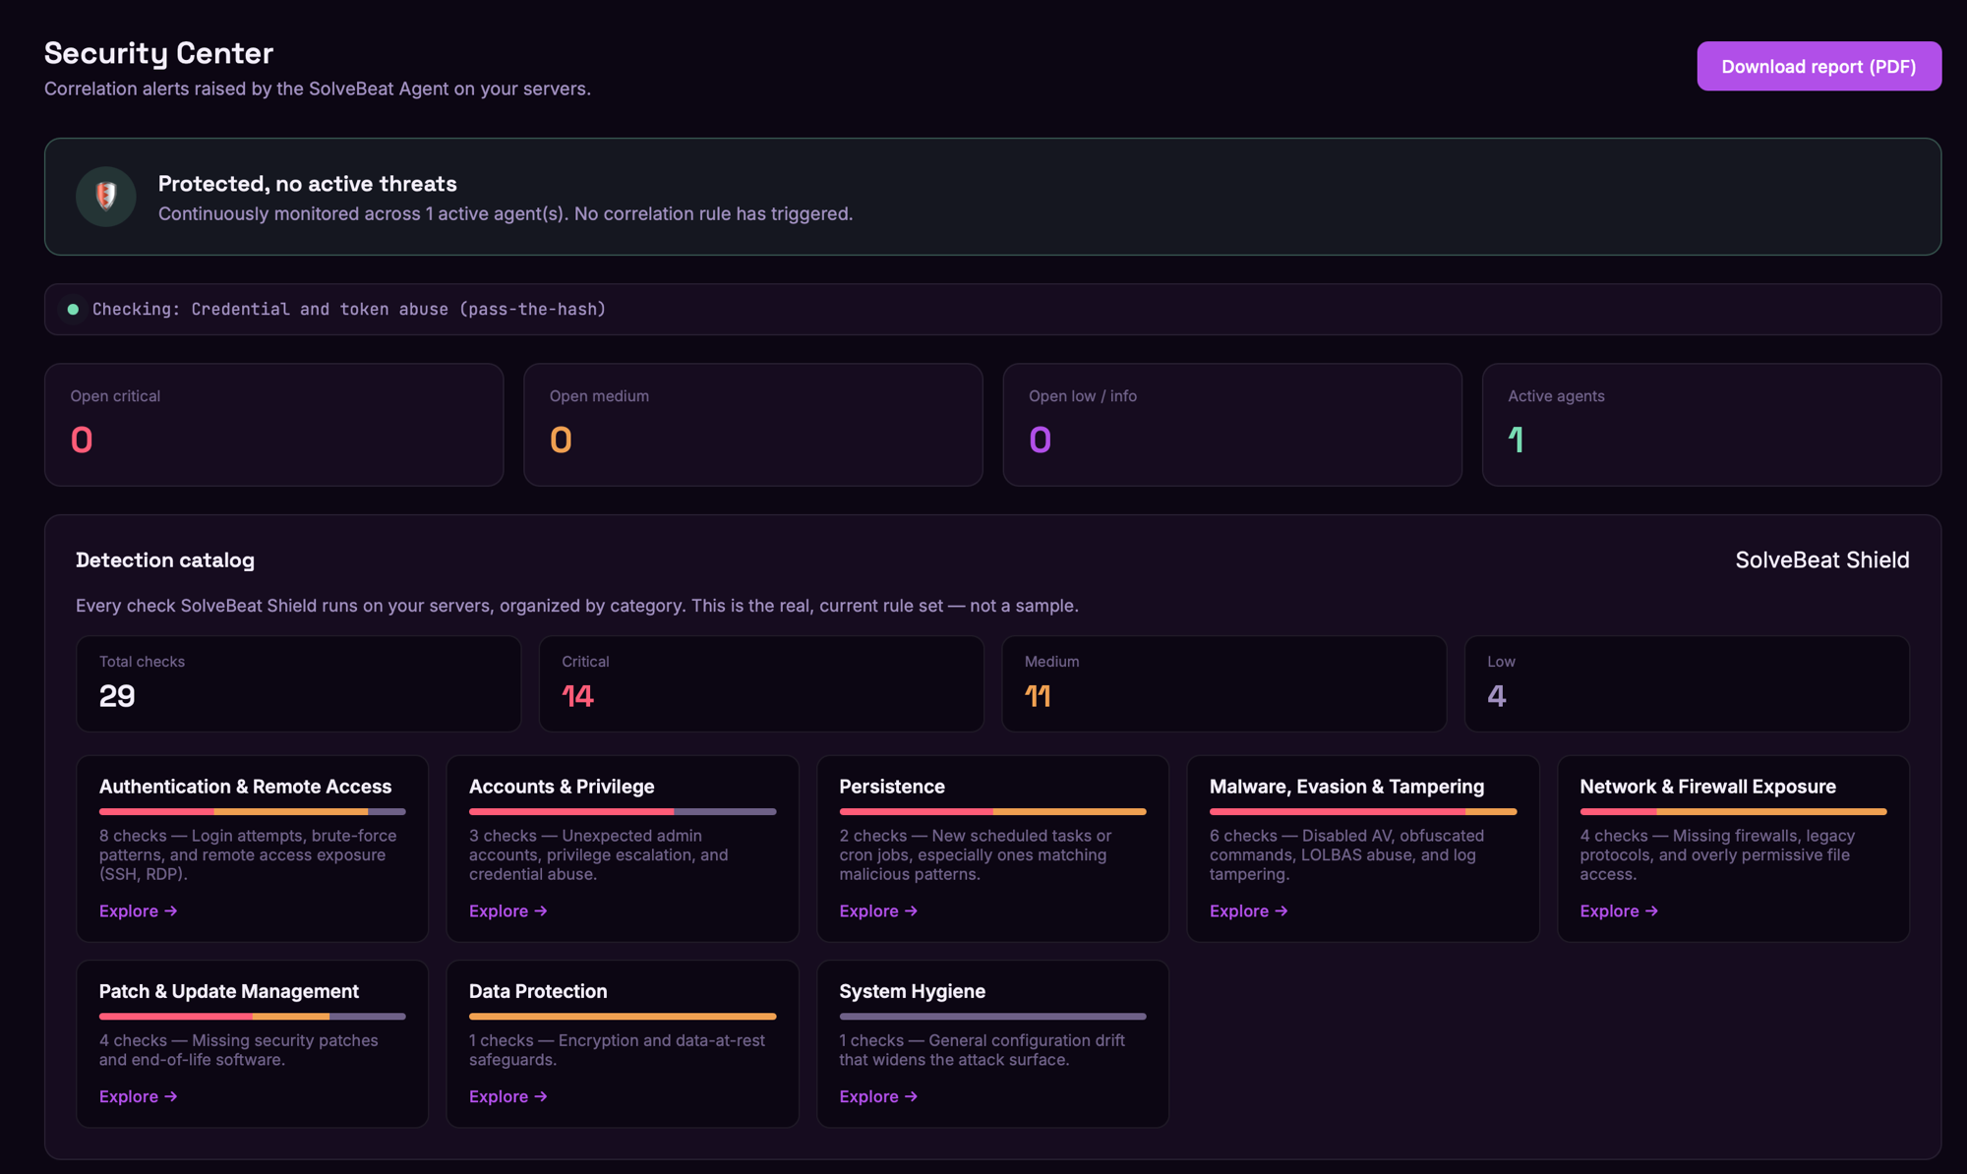Click the Security Center page title
This screenshot has width=1967, height=1174.
[158, 53]
